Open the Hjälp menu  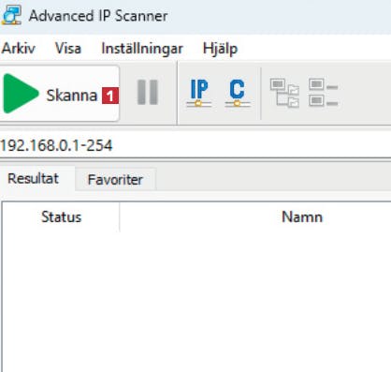[x=220, y=49]
